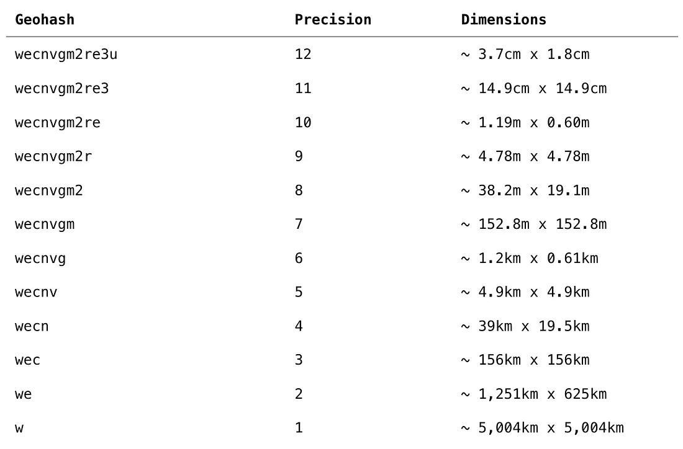Select geohash wecnvgm2re3 cell
Viewport: 683px width, 449px height.
point(62,88)
